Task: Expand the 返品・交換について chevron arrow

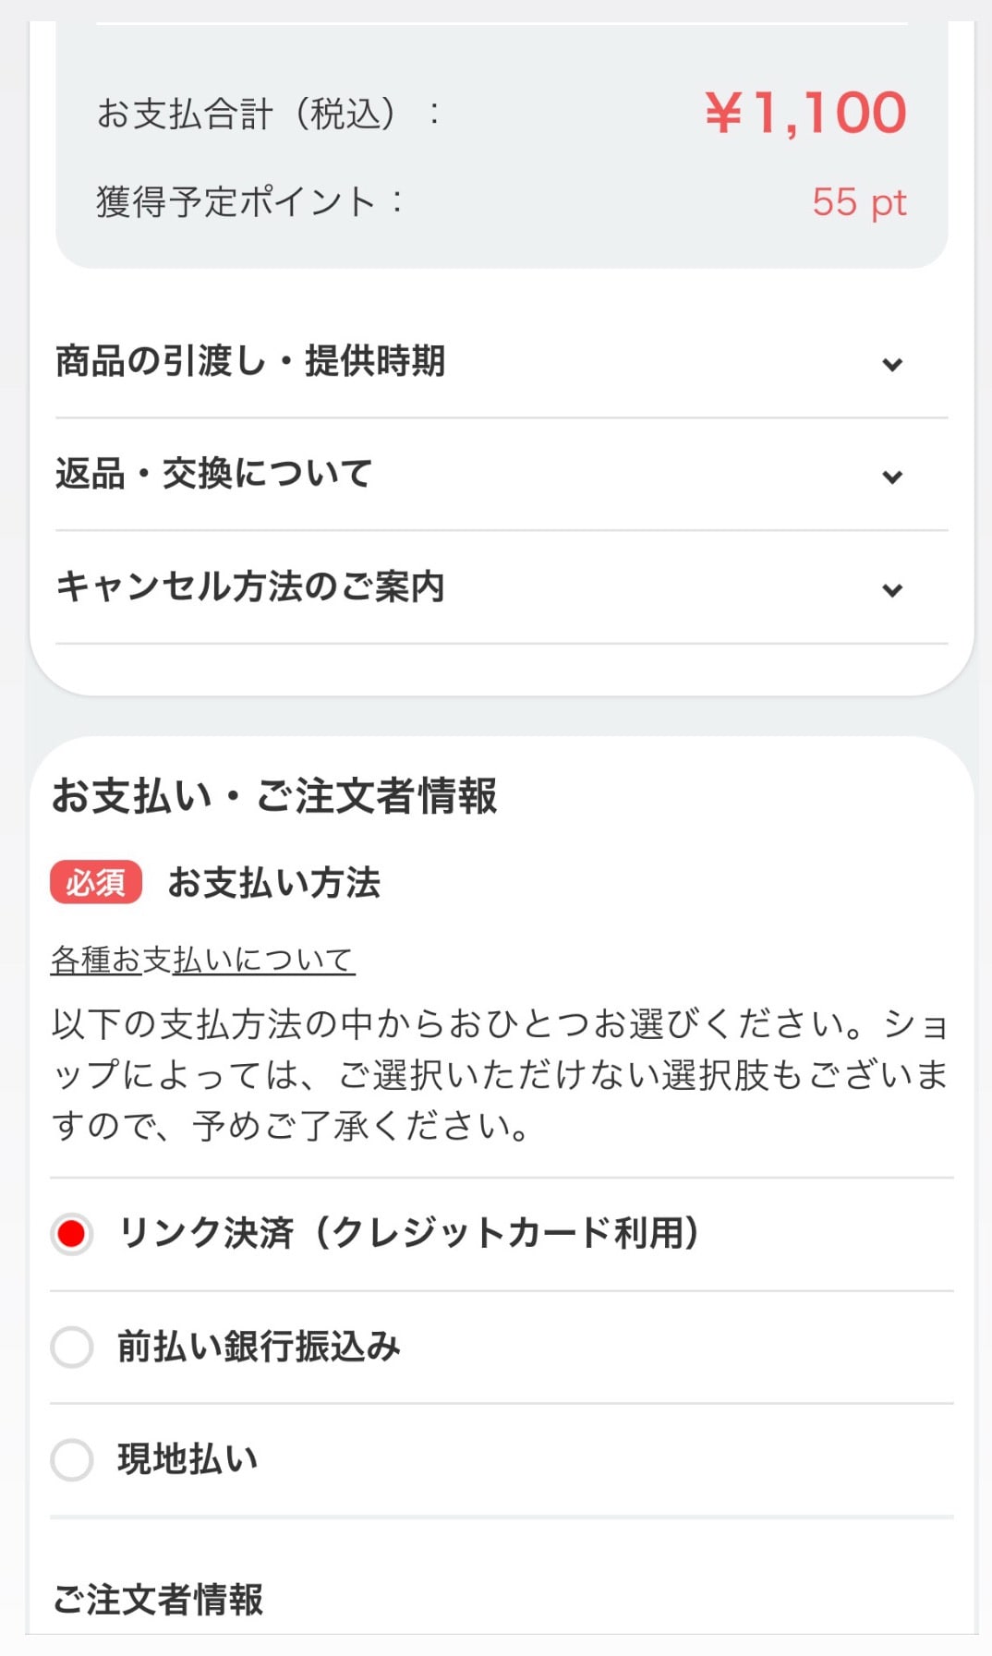Action: (891, 477)
